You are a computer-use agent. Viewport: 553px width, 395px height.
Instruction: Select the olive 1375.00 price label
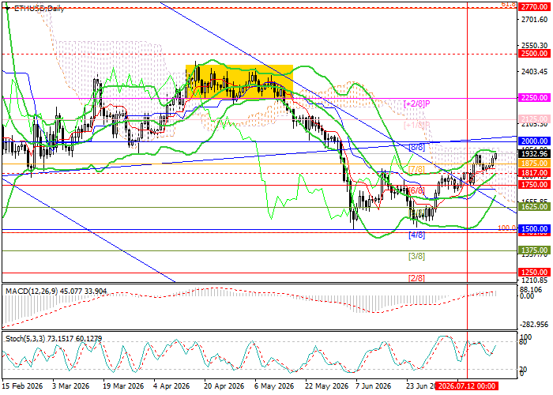tap(534, 250)
